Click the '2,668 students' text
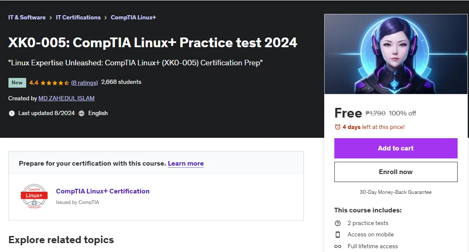469x252 pixels. point(121,82)
